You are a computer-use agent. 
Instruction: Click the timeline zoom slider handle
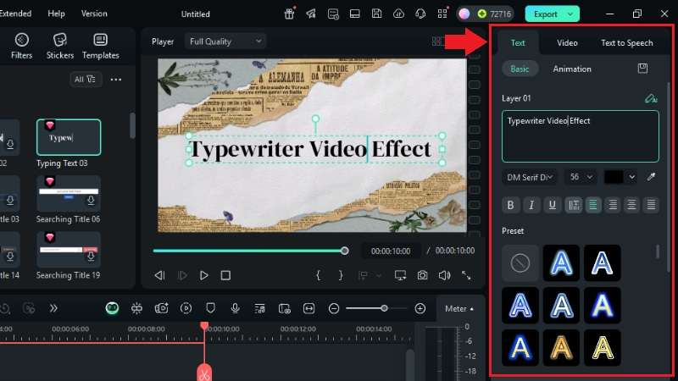click(384, 308)
